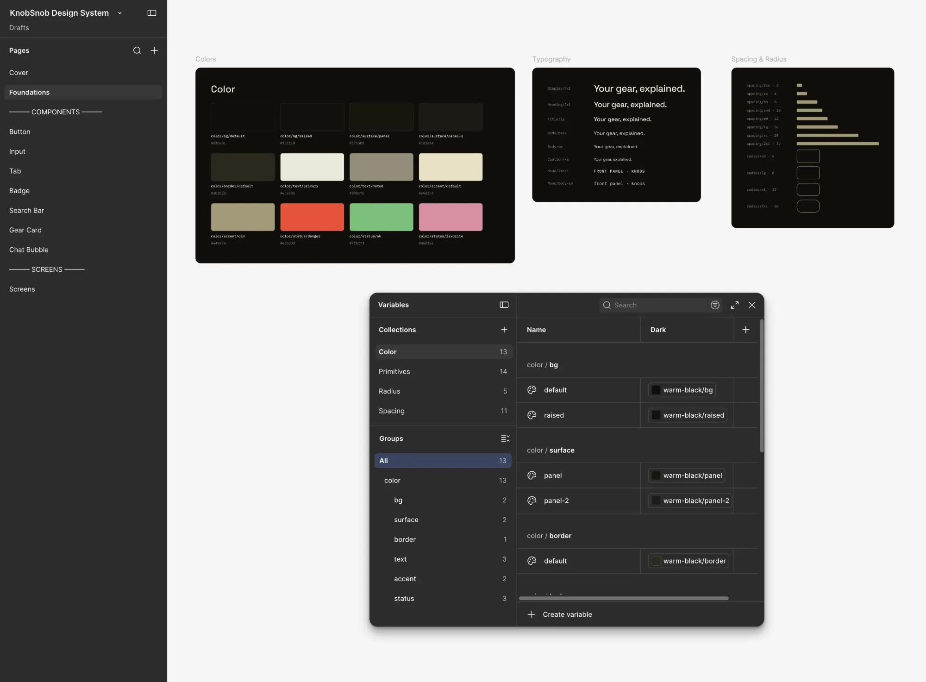
Task: Toggle the Variables sidebar layout icon
Action: [x=504, y=305]
